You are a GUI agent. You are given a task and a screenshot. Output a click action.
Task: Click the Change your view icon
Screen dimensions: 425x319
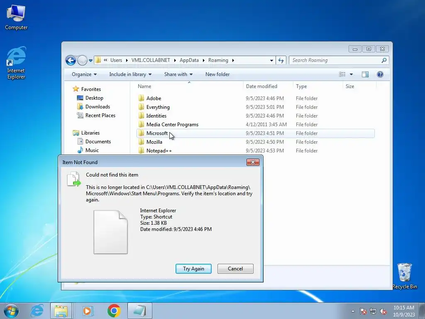click(342, 74)
